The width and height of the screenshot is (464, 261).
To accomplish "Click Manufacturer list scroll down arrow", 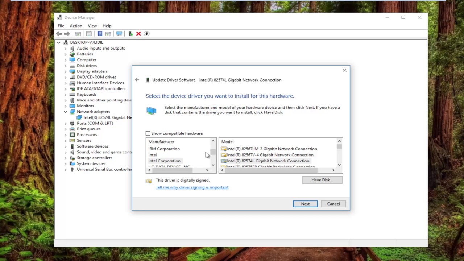I will click(213, 165).
